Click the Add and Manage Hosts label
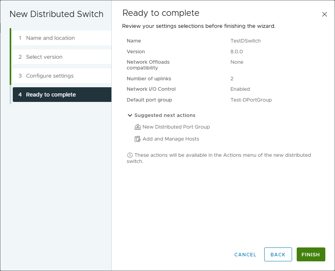Viewport: 335px width, 271px height. click(x=171, y=139)
